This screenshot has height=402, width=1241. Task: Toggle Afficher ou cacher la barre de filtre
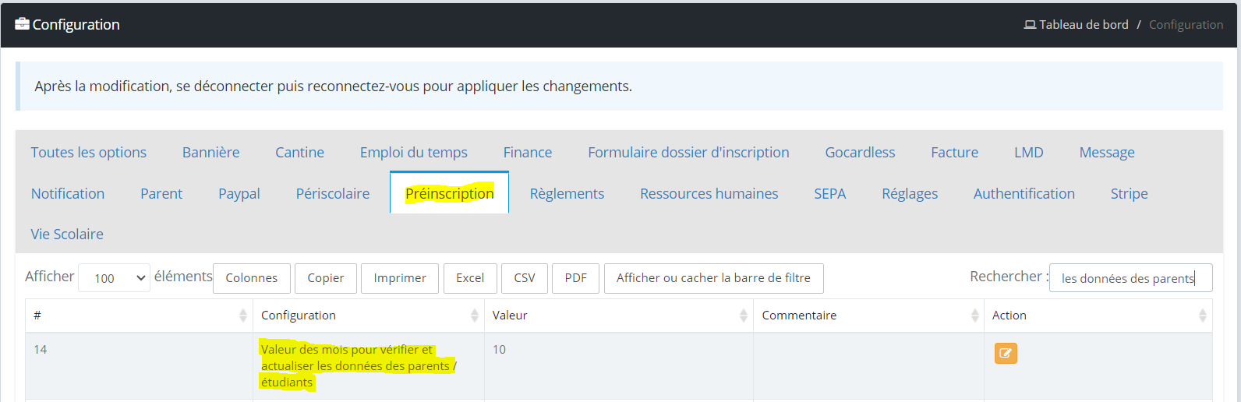(713, 278)
